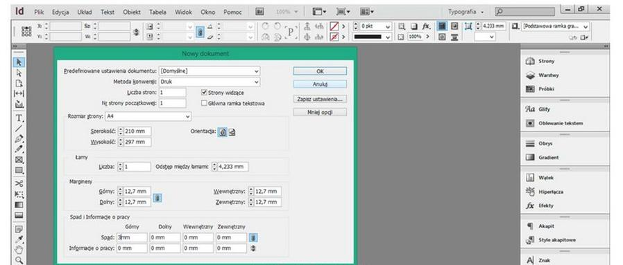Image resolution: width=623 pixels, height=265 pixels.
Task: Open the Edycja menu
Action: coord(60,12)
